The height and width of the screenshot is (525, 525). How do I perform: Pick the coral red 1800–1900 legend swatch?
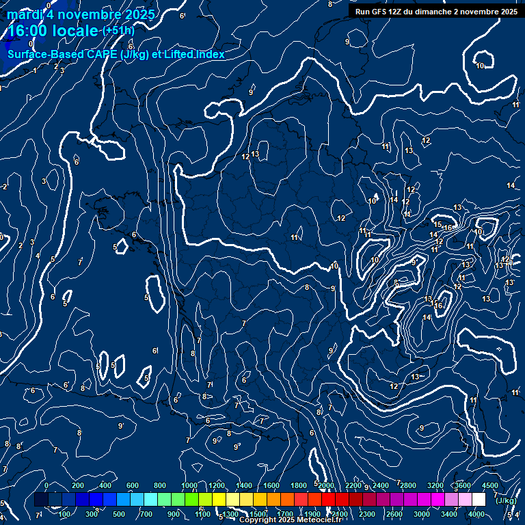click(301, 499)
